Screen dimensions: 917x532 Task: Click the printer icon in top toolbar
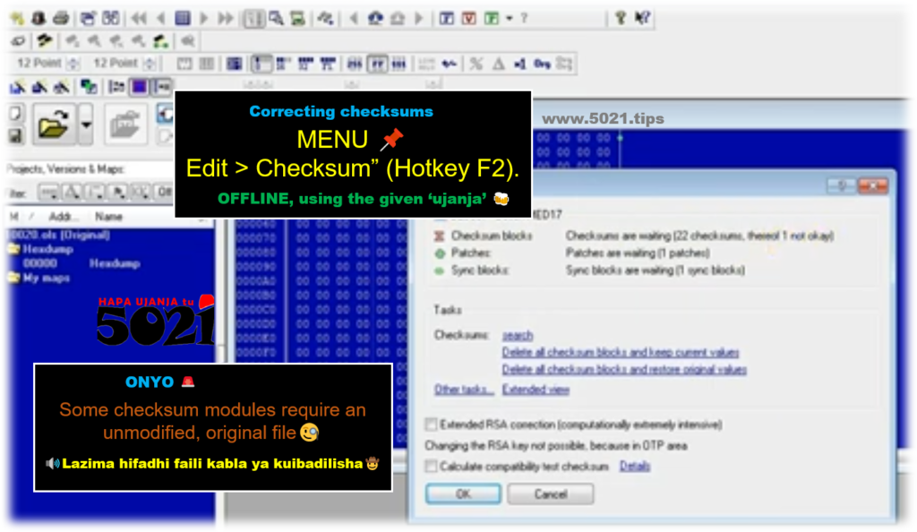[61, 17]
